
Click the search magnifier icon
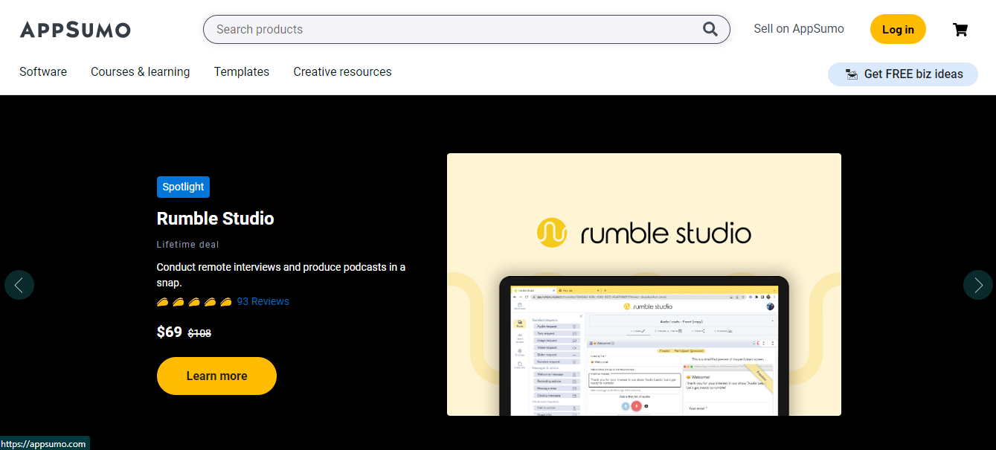pyautogui.click(x=710, y=29)
